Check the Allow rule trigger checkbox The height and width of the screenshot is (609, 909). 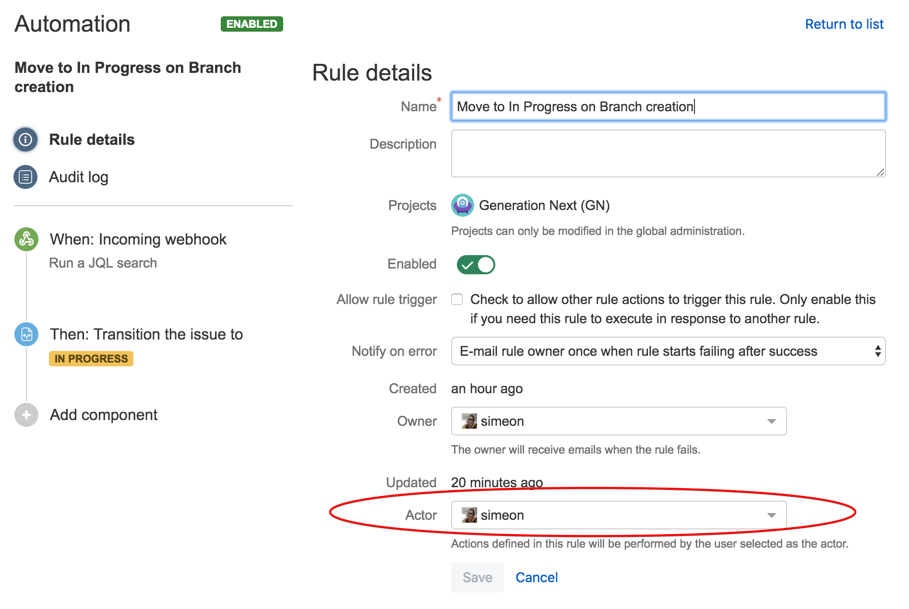[x=456, y=299]
